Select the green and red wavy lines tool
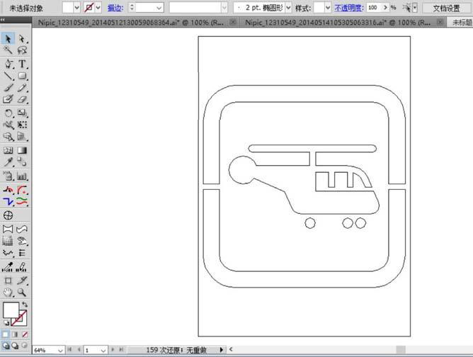This screenshot has height=357, width=473. 22,201
